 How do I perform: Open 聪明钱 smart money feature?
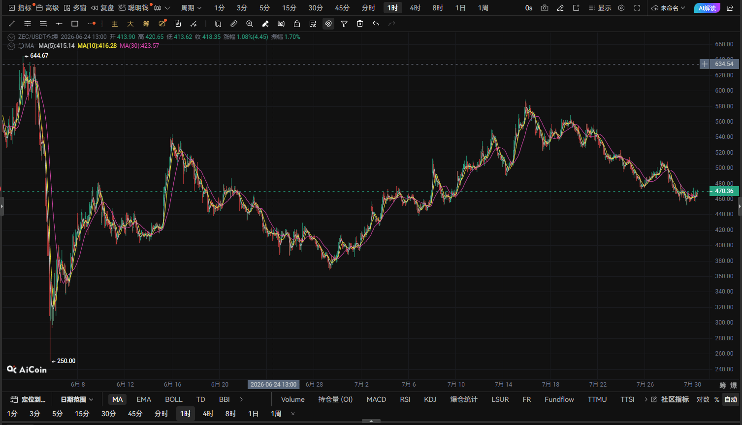pyautogui.click(x=133, y=8)
